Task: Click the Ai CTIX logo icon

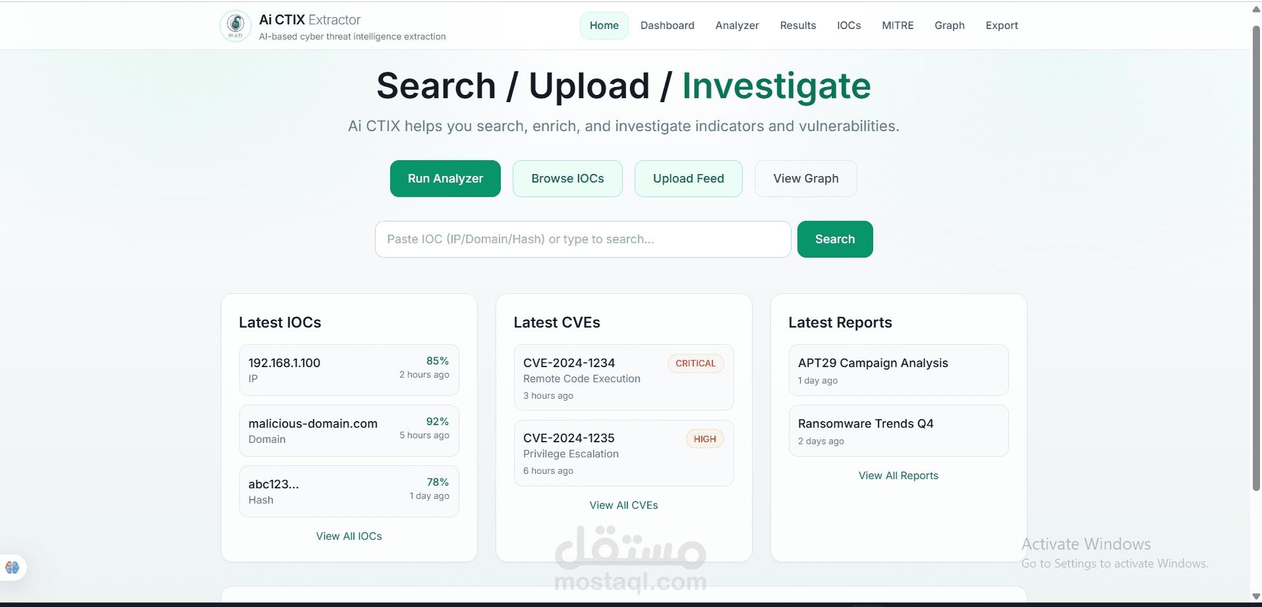Action: [235, 26]
